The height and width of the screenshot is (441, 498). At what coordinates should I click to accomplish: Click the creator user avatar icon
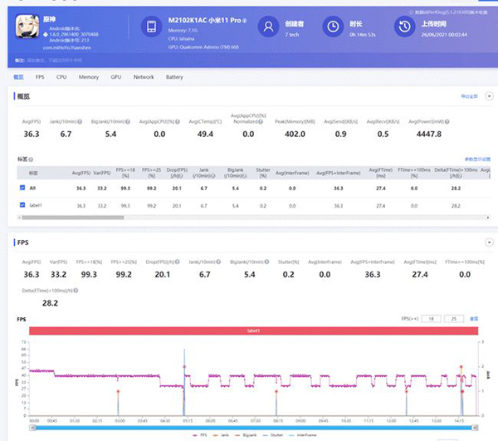coord(269,27)
